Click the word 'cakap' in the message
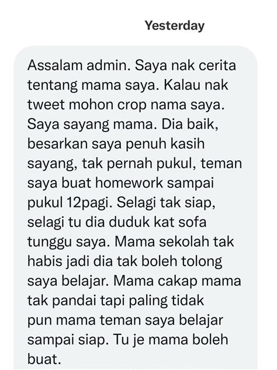This screenshot has width=277, height=370. click(x=176, y=282)
